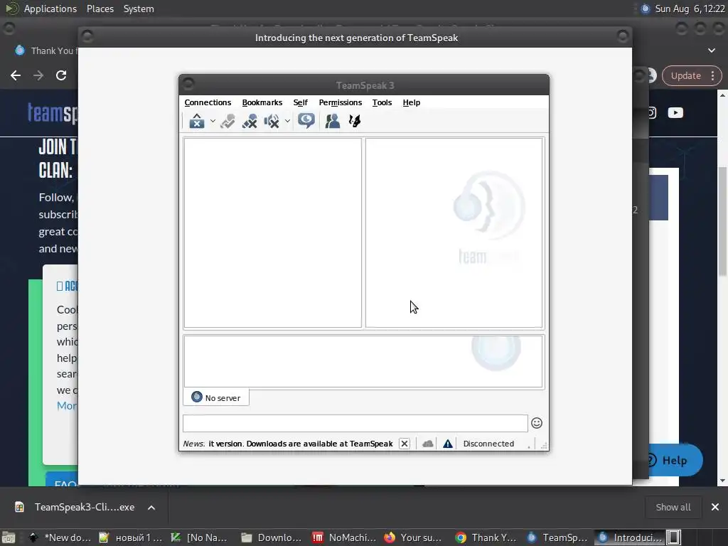Open the emoticon smiley picker

tap(537, 423)
